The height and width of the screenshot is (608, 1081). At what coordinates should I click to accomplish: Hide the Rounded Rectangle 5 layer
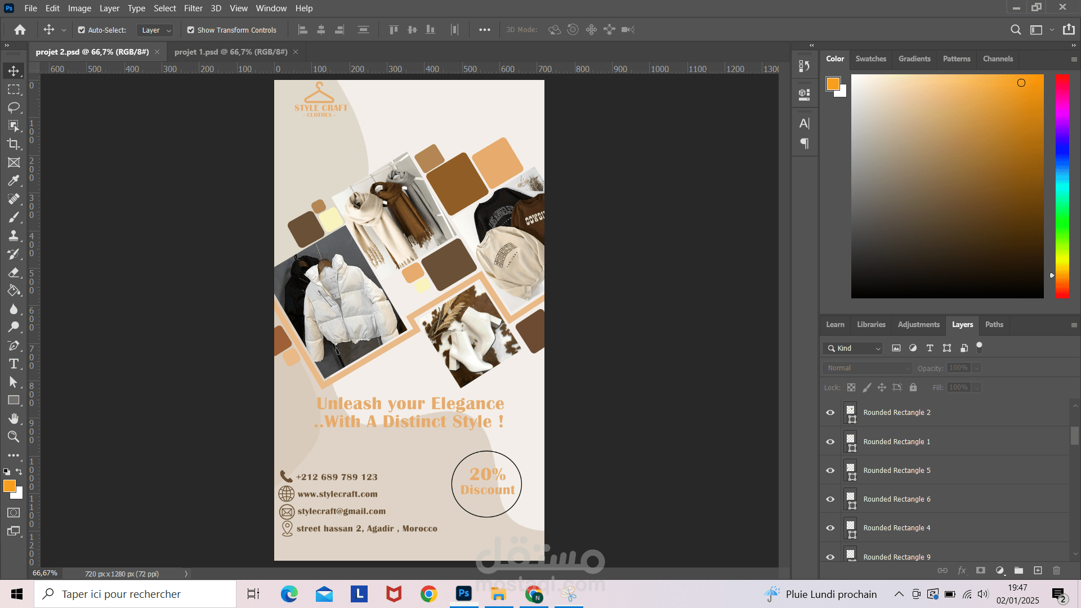coord(830,470)
